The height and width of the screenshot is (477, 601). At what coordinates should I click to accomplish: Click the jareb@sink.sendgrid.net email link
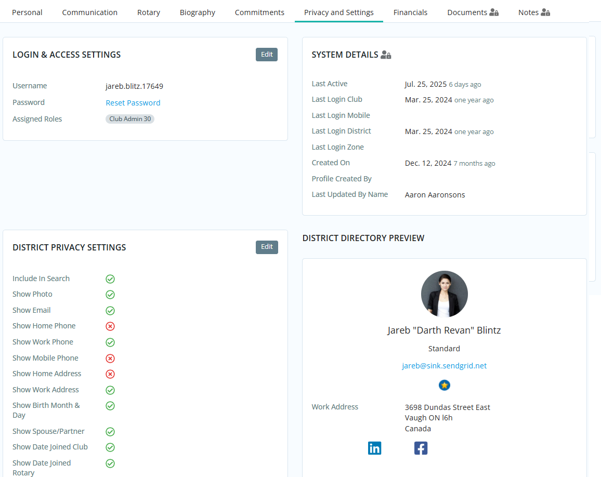click(444, 365)
